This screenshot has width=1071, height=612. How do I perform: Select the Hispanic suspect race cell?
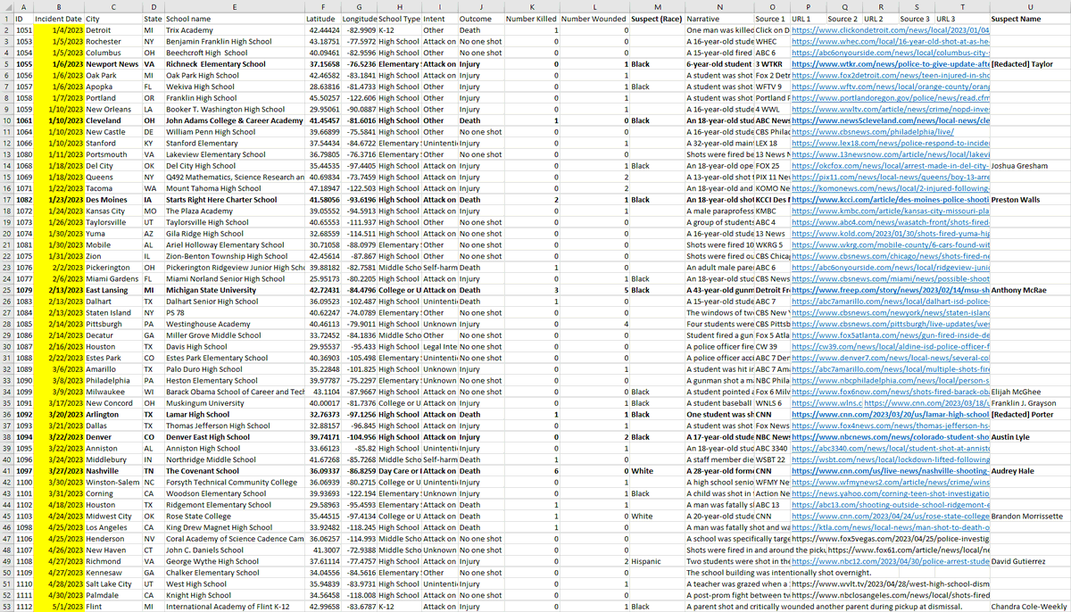tap(658, 562)
